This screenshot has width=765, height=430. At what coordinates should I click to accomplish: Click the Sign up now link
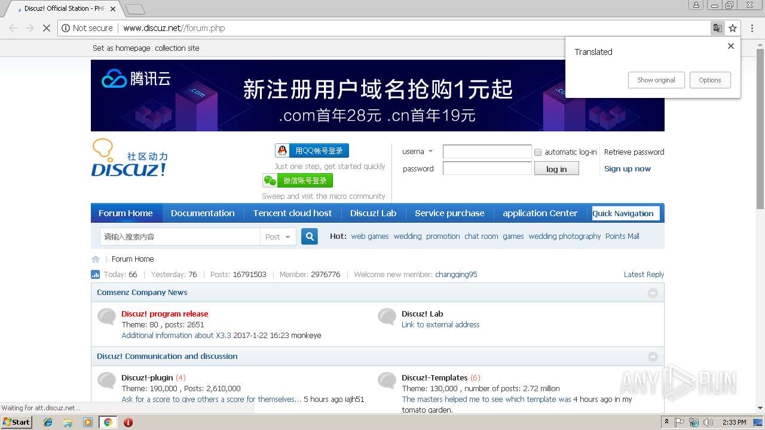coord(628,169)
